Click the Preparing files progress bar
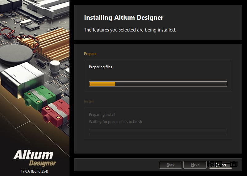The image size is (247, 176). [158, 84]
